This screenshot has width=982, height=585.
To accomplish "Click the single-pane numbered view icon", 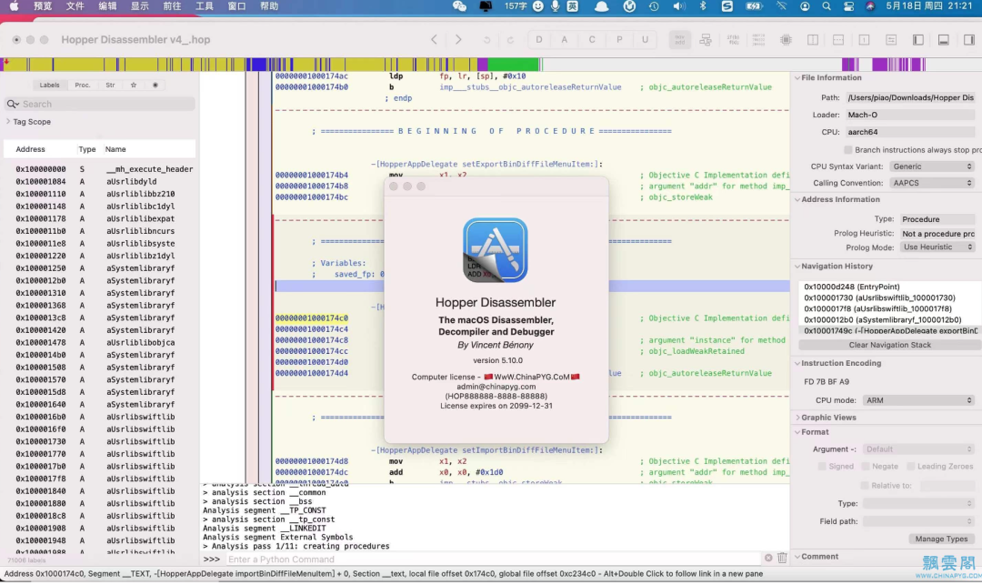I will (865, 39).
